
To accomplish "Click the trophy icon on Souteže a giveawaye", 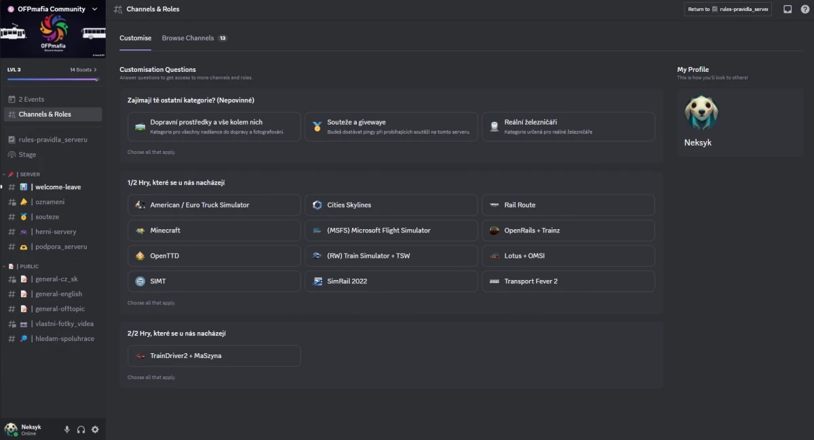I will tap(317, 127).
